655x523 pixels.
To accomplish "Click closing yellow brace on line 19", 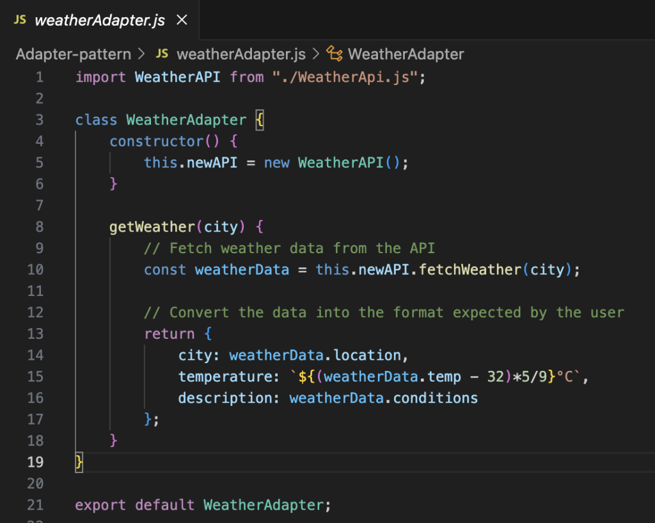I will pos(79,462).
